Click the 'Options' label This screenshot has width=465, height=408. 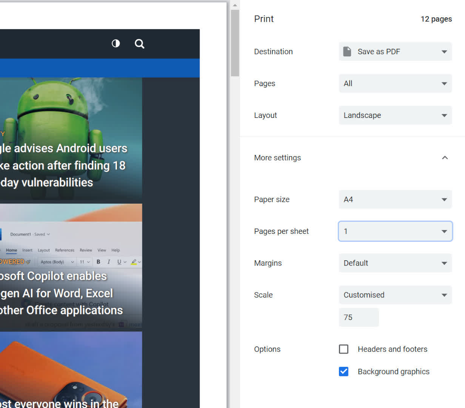267,349
